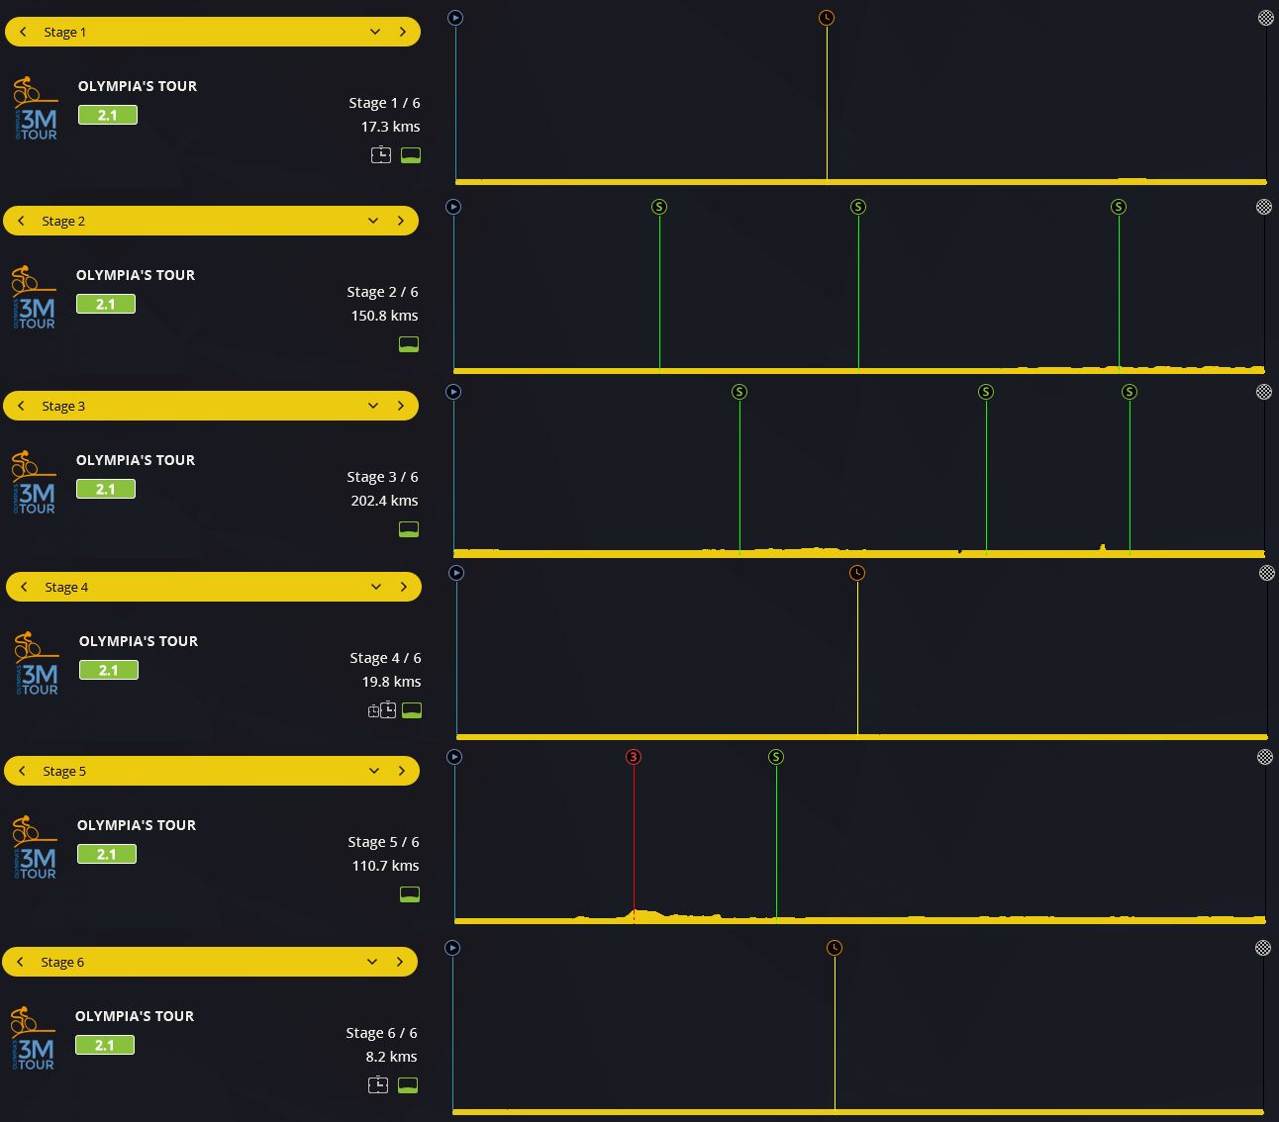
Task: Click the Stage 1 selector label
Action: (x=65, y=32)
